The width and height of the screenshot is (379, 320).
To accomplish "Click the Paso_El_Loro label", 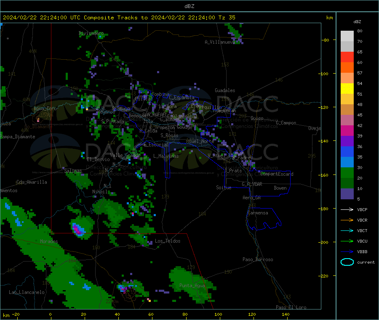I will click(291, 307).
